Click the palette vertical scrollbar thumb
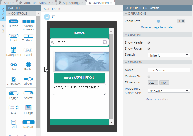The height and width of the screenshot is (136, 193). (38, 72)
